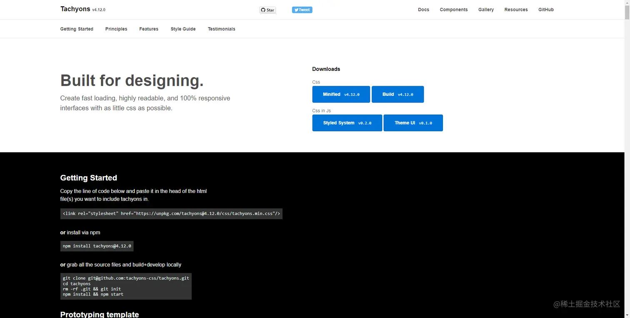
Task: Open the Resources nav link
Action: point(516,10)
